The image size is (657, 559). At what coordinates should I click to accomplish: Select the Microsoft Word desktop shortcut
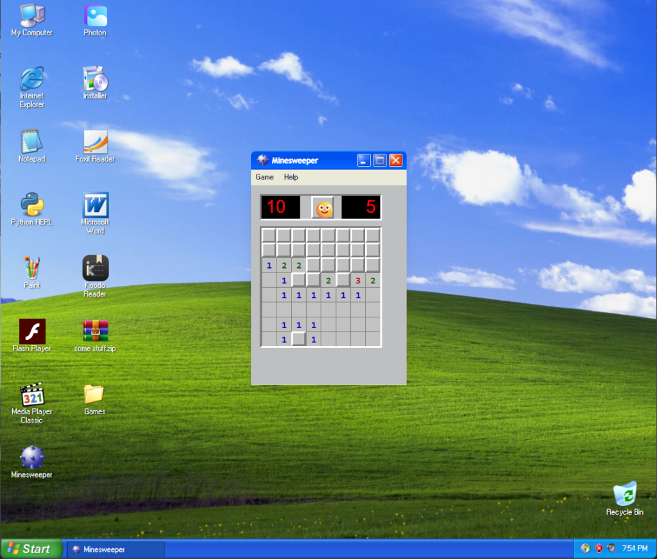(x=95, y=213)
